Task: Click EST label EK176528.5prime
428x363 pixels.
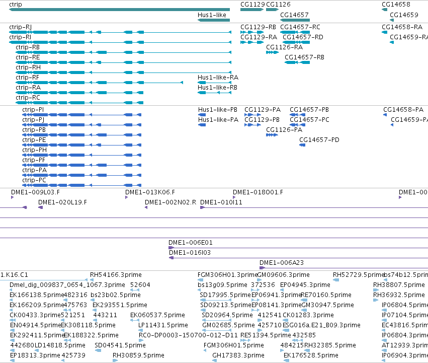Action: click(x=311, y=355)
